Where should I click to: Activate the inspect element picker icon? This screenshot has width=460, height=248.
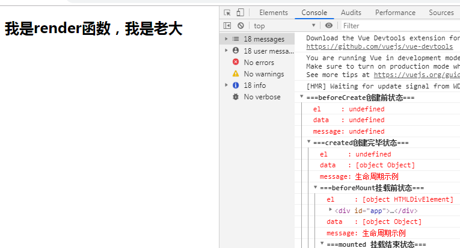click(x=227, y=13)
